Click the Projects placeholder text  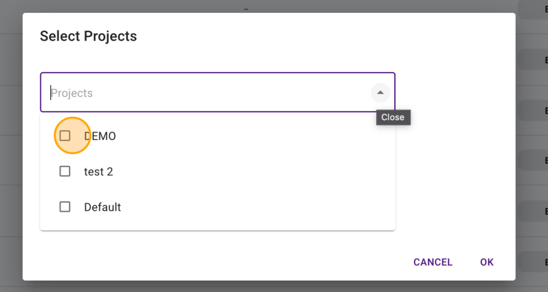click(72, 93)
